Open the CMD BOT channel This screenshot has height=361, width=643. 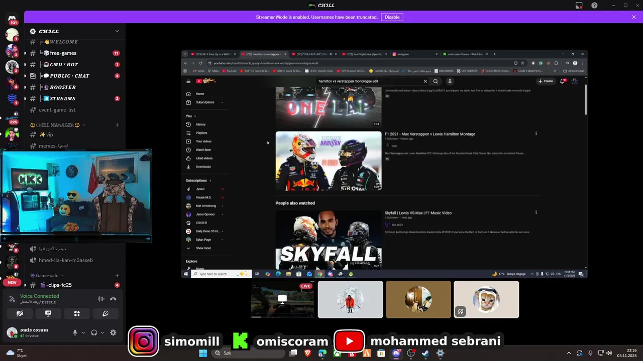tap(74, 65)
